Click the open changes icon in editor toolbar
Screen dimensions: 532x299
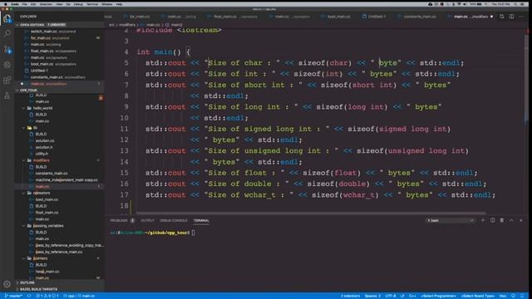pyautogui.click(x=502, y=17)
